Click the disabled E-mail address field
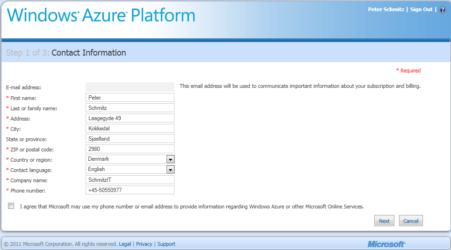 [x=130, y=87]
